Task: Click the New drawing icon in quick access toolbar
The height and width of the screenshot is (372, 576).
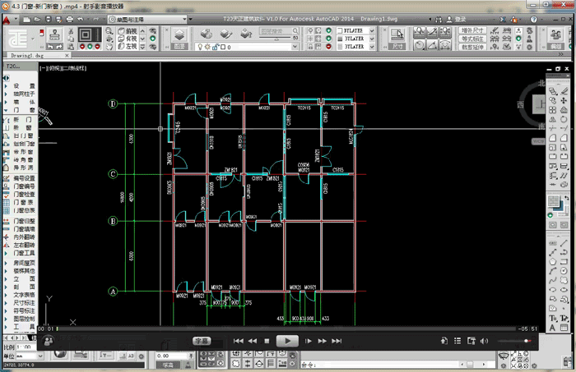Action: coord(26,20)
